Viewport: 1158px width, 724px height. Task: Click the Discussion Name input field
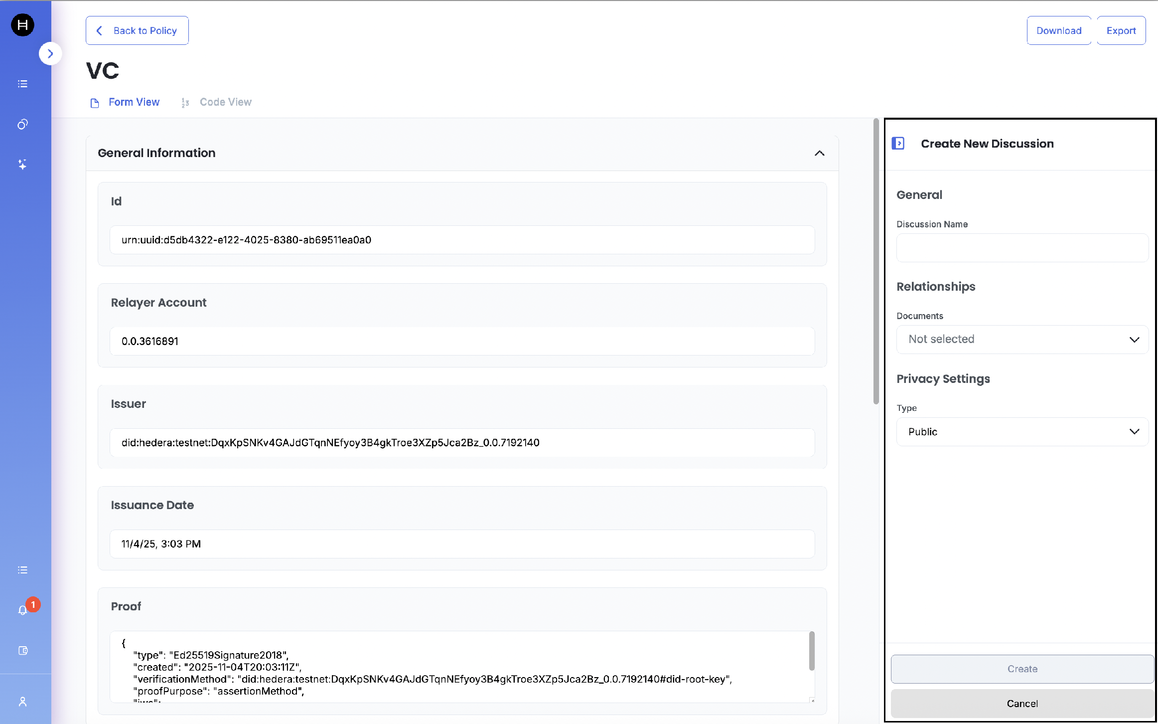coord(1022,248)
